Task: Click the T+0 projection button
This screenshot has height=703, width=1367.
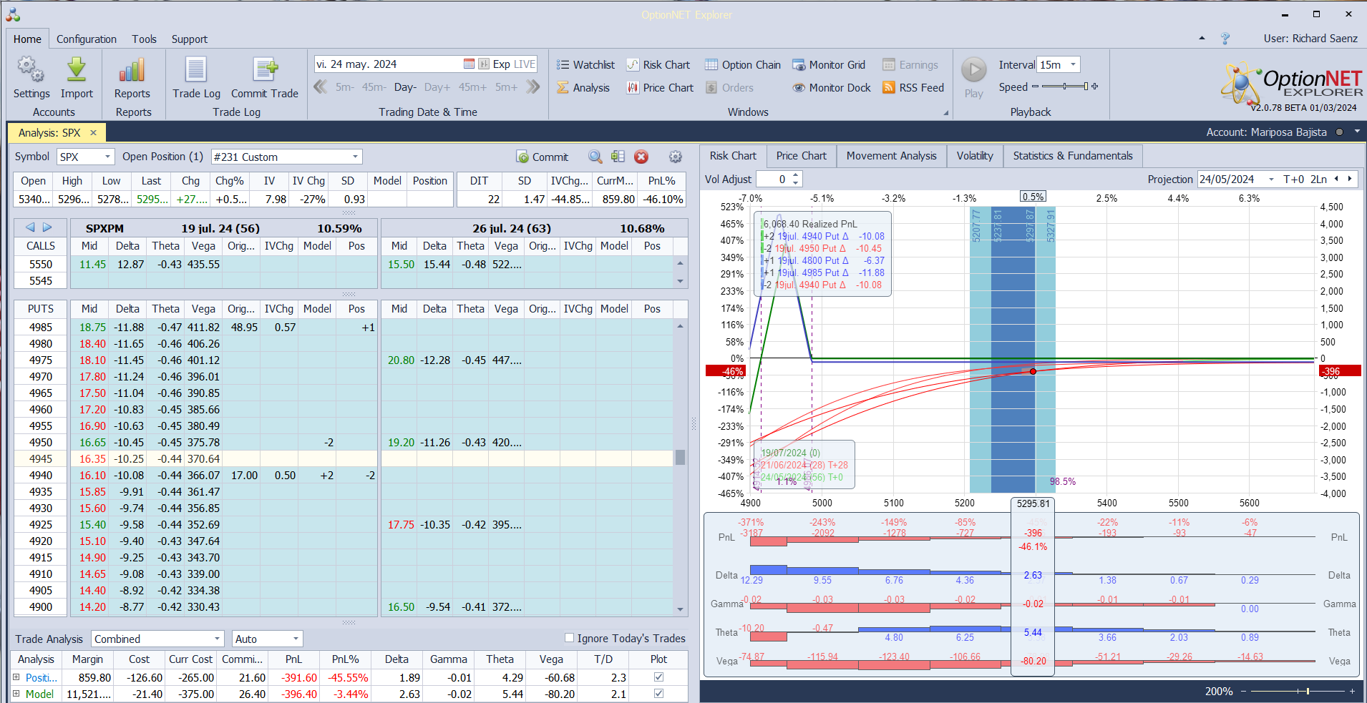Action: click(1294, 180)
